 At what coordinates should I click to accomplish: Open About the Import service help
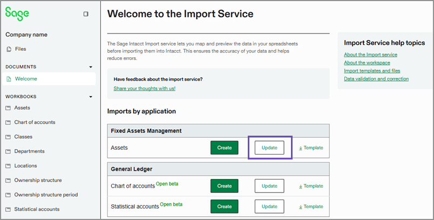coord(370,55)
